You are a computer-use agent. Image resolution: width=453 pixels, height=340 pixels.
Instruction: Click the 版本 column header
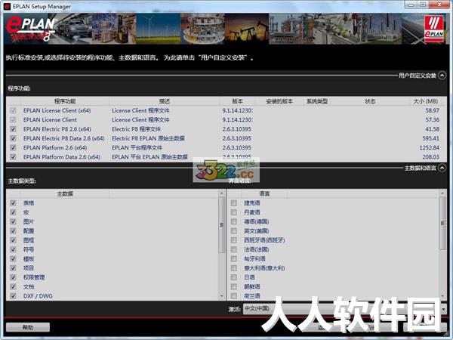[x=238, y=101]
